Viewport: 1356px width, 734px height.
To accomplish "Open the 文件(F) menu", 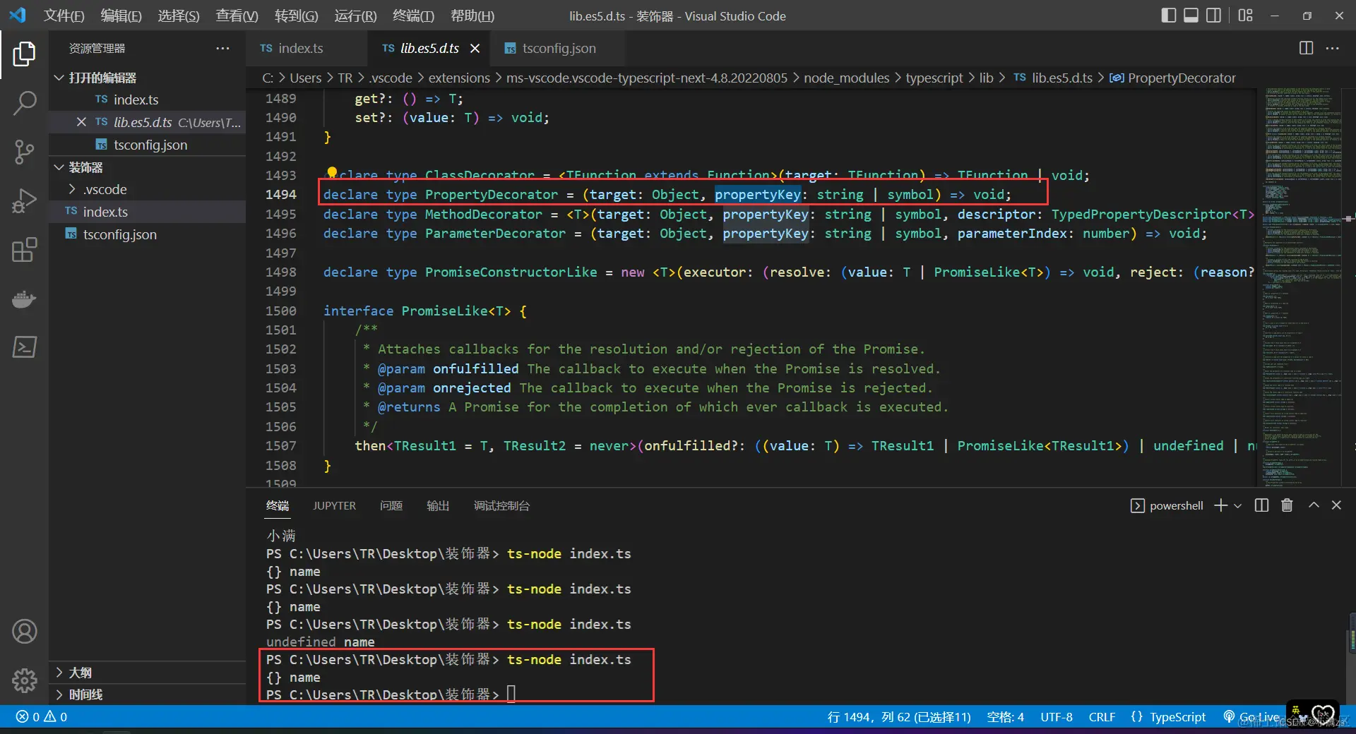I will coord(64,16).
